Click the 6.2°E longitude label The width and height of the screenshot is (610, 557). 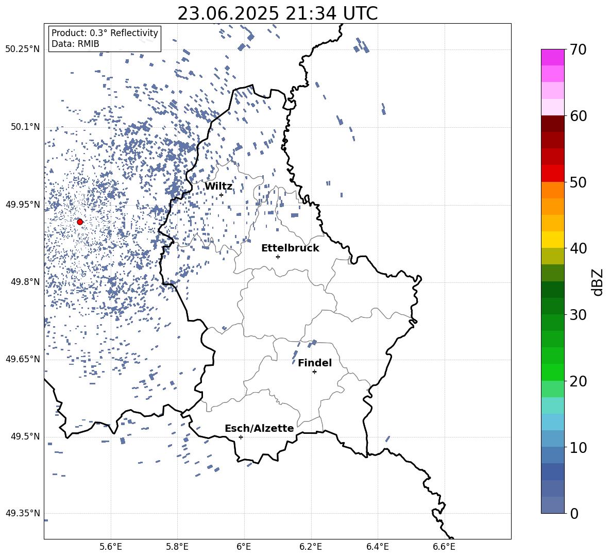pyautogui.click(x=311, y=547)
